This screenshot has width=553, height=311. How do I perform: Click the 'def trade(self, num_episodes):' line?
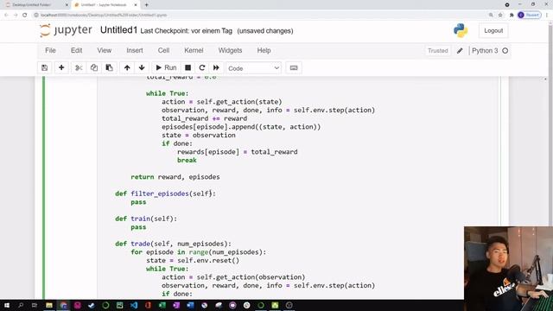pos(173,244)
